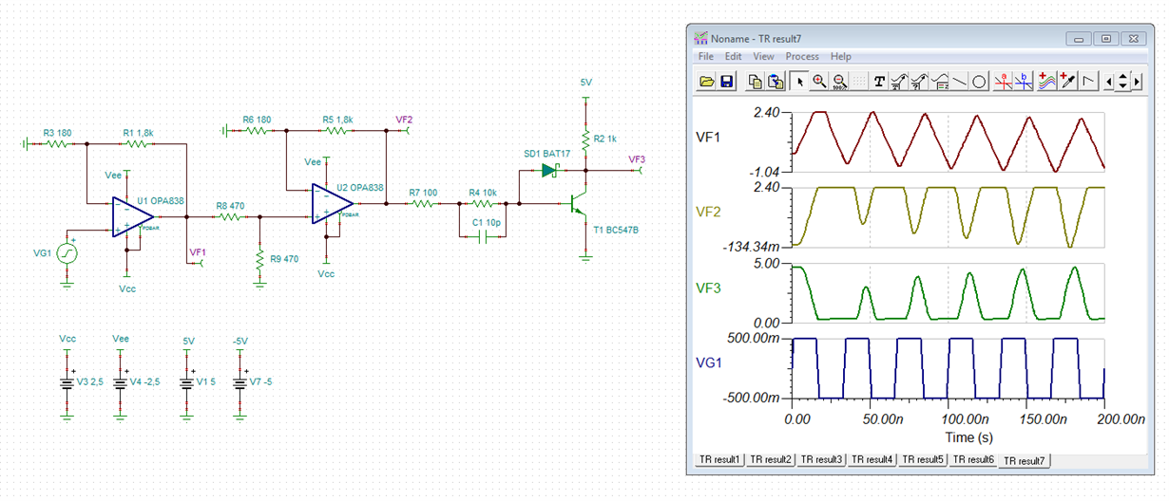Click the right arrow toolbar button

[x=1138, y=82]
